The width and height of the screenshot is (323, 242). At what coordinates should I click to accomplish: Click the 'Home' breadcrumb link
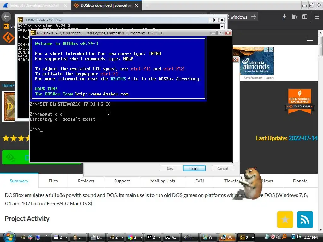(7, 85)
